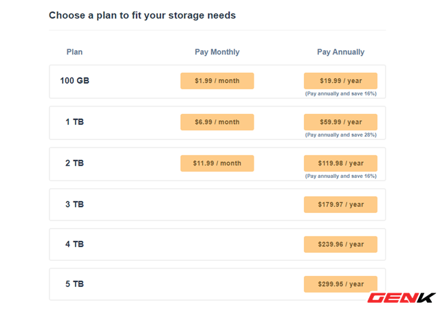Click the 1 TB plan label
Image resolution: width=440 pixels, height=309 pixels.
(x=74, y=122)
